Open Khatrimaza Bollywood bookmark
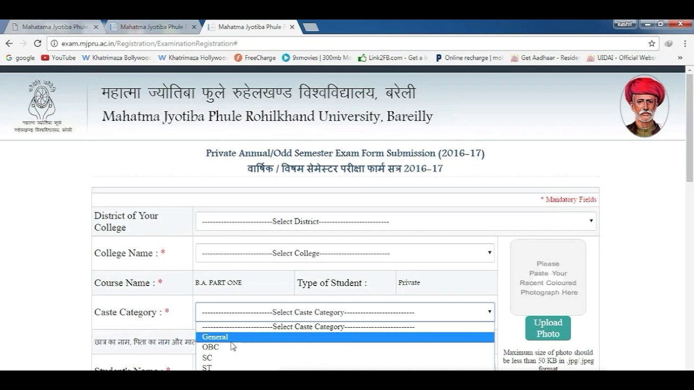Screen dimensions: 694x390 117,57
